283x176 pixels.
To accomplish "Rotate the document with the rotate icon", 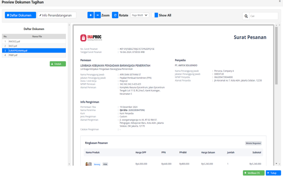I will (115, 15).
